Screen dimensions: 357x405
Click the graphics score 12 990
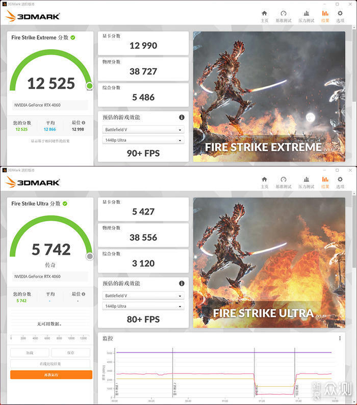point(143,45)
